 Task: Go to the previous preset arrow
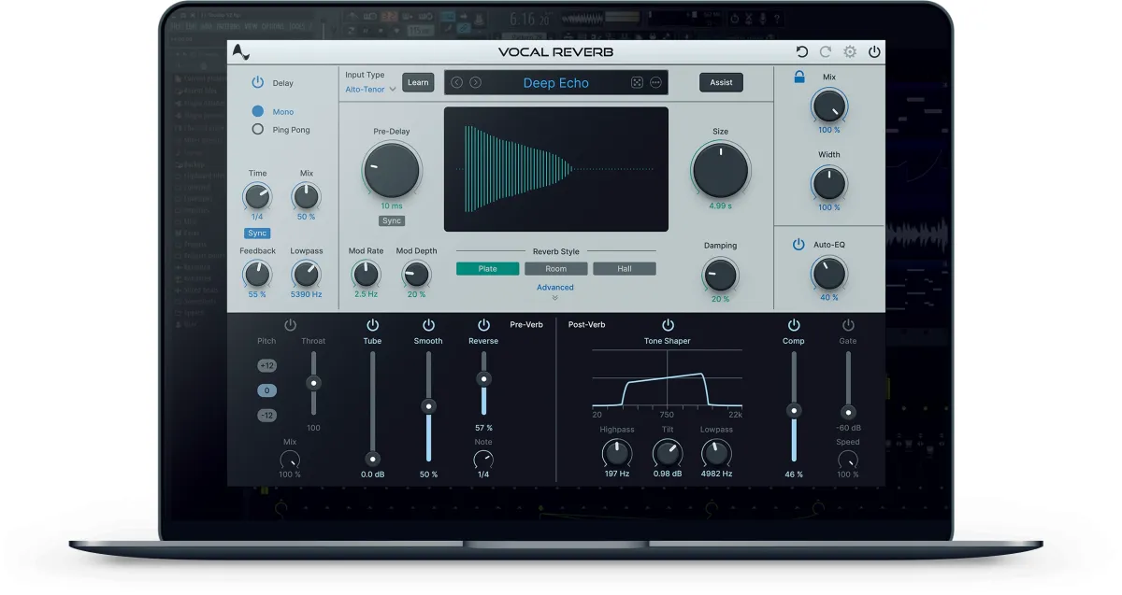tap(456, 82)
